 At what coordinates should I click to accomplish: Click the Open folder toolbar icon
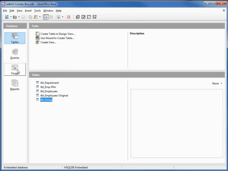(x=15, y=17)
